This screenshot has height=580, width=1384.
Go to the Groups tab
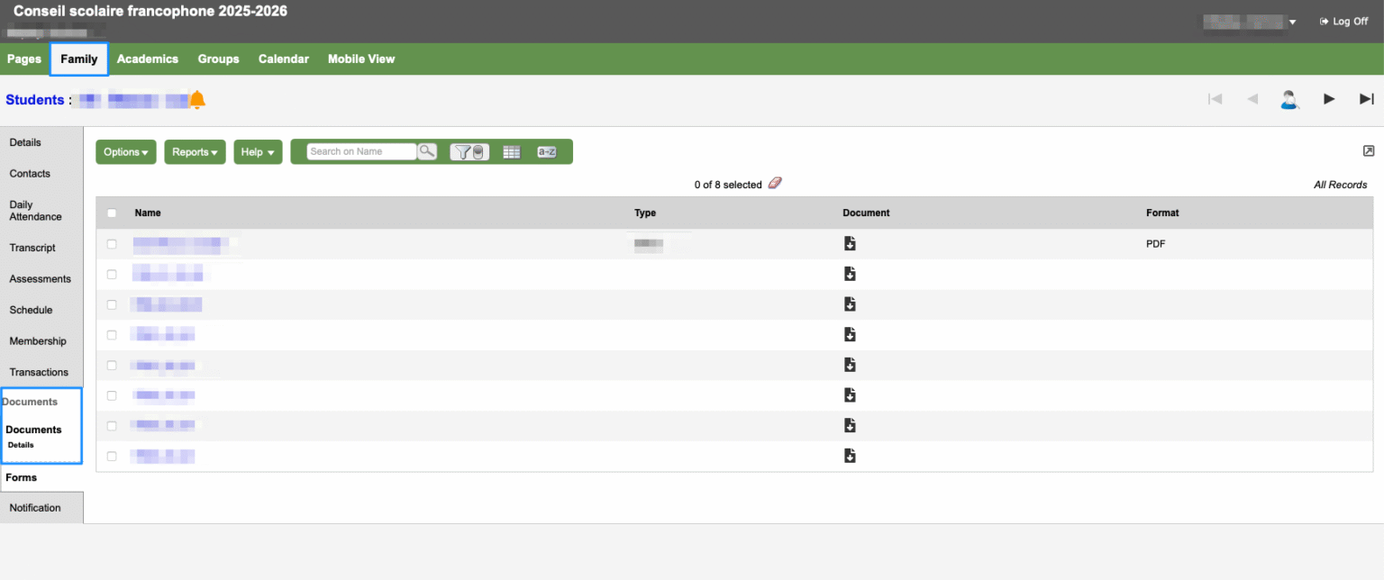(219, 59)
